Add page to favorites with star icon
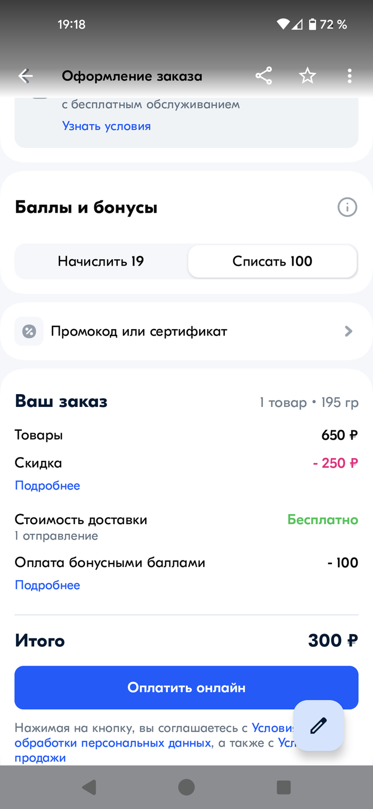Screen dimensions: 373x809 [x=307, y=76]
